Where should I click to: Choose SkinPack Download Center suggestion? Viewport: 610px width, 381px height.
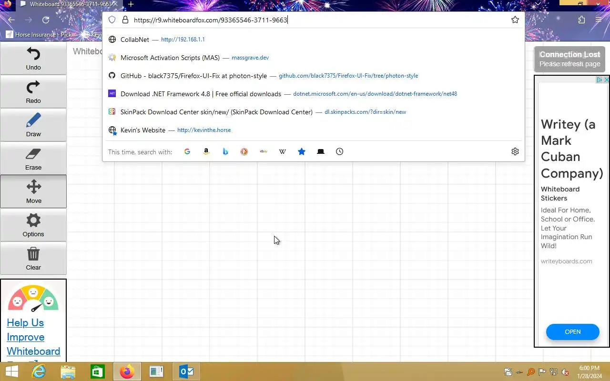[x=314, y=112]
